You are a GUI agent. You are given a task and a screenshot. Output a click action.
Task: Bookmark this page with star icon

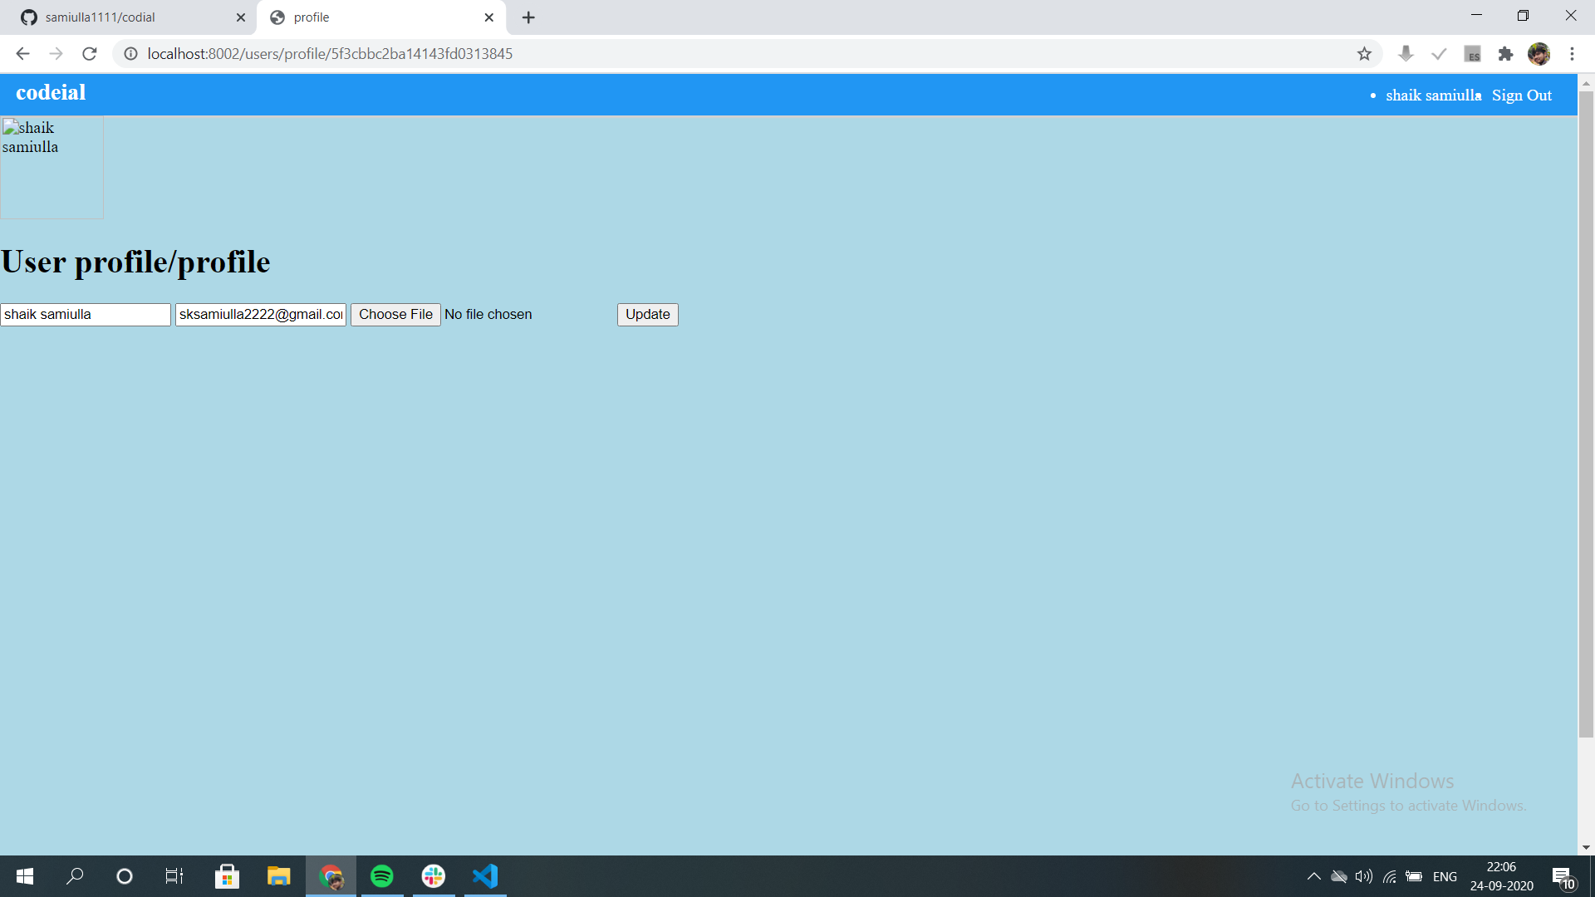point(1364,54)
